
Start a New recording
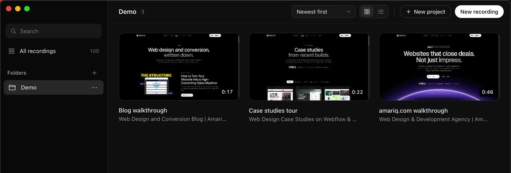[x=479, y=12]
